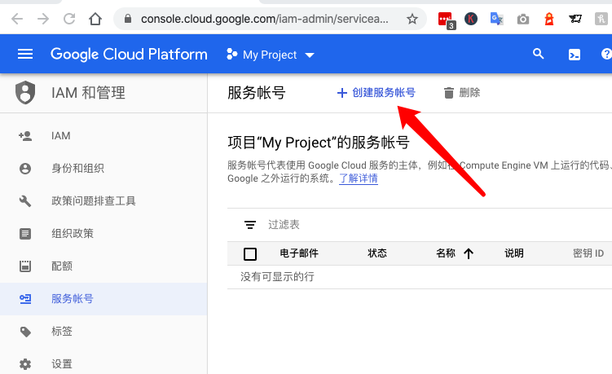Open 配额 in the sidebar
This screenshot has height=374, width=612.
103,266
